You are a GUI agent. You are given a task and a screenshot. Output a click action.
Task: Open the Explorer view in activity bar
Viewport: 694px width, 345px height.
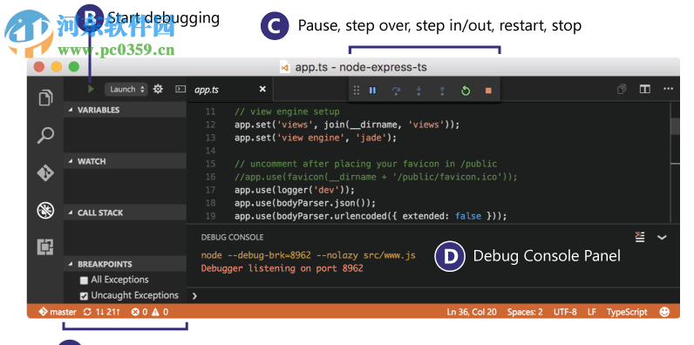pos(45,98)
